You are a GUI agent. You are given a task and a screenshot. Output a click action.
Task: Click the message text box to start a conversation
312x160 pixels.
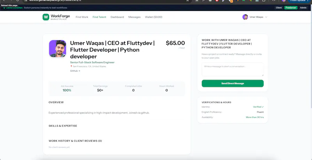tap(232, 69)
